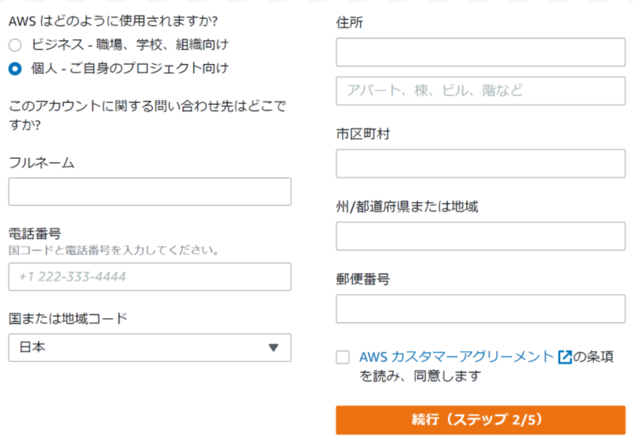
Task: Focus the 電話番号 input field
Action: click(150, 277)
